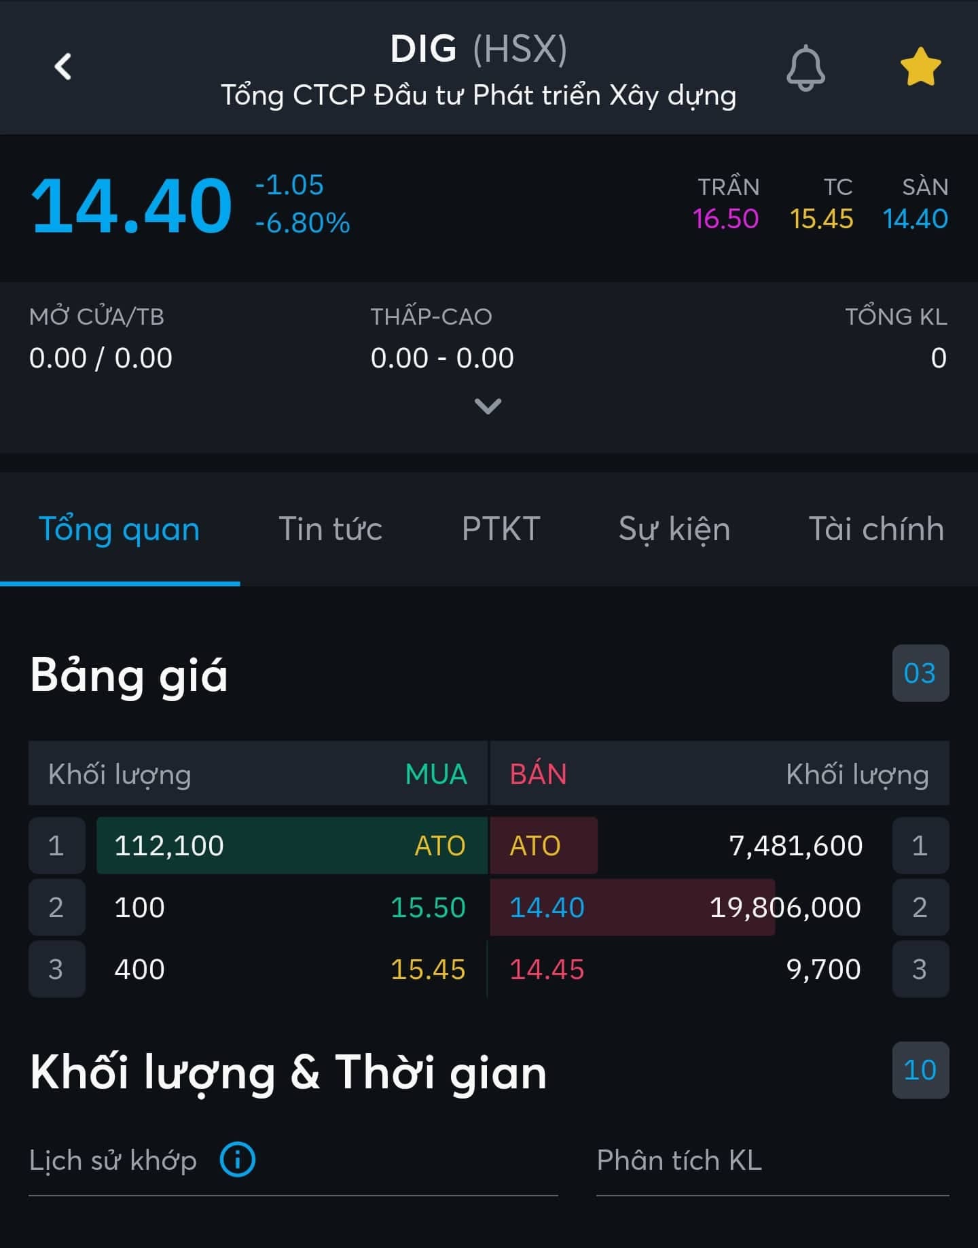Image resolution: width=978 pixels, height=1248 pixels.
Task: Open Bảng giá depth selector 03
Action: point(920,673)
